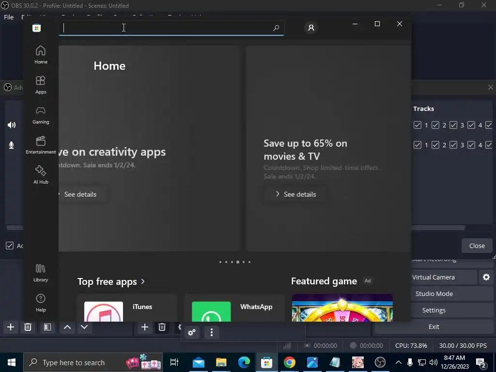Toggle track 3 checkbox in the microphone row

[453, 145]
